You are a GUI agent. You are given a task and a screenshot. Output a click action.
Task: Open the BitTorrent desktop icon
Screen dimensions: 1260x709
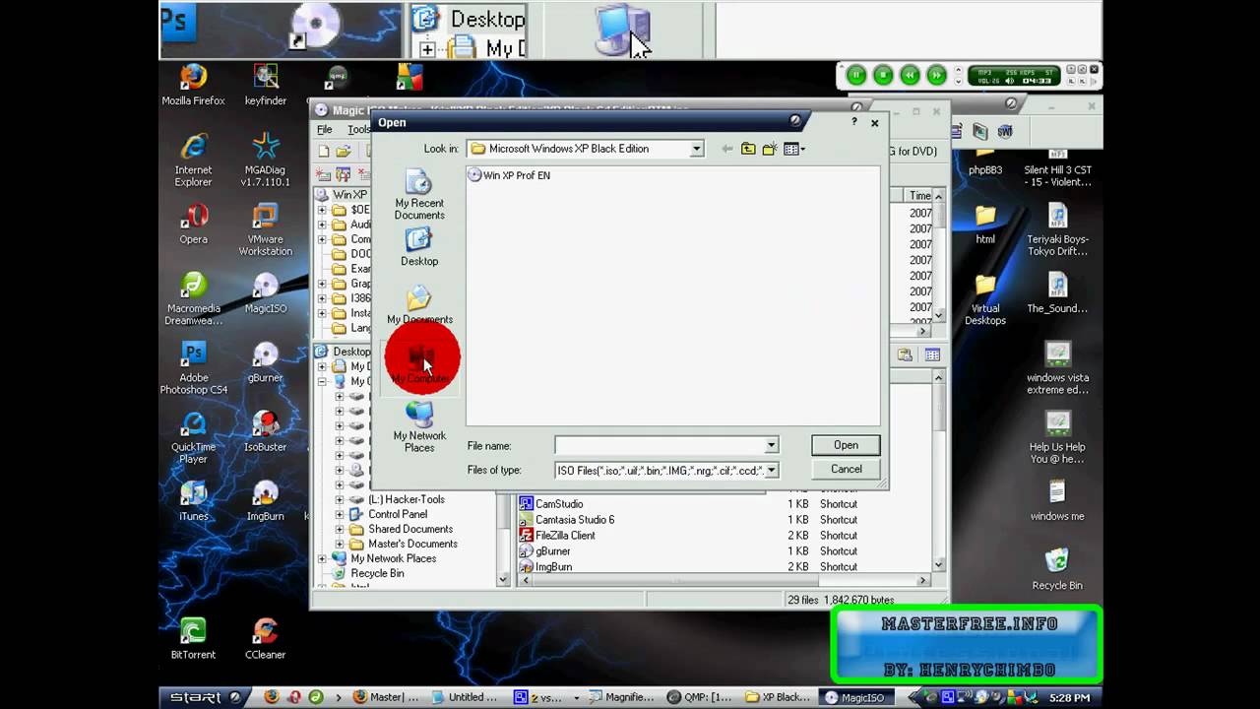coord(193,638)
